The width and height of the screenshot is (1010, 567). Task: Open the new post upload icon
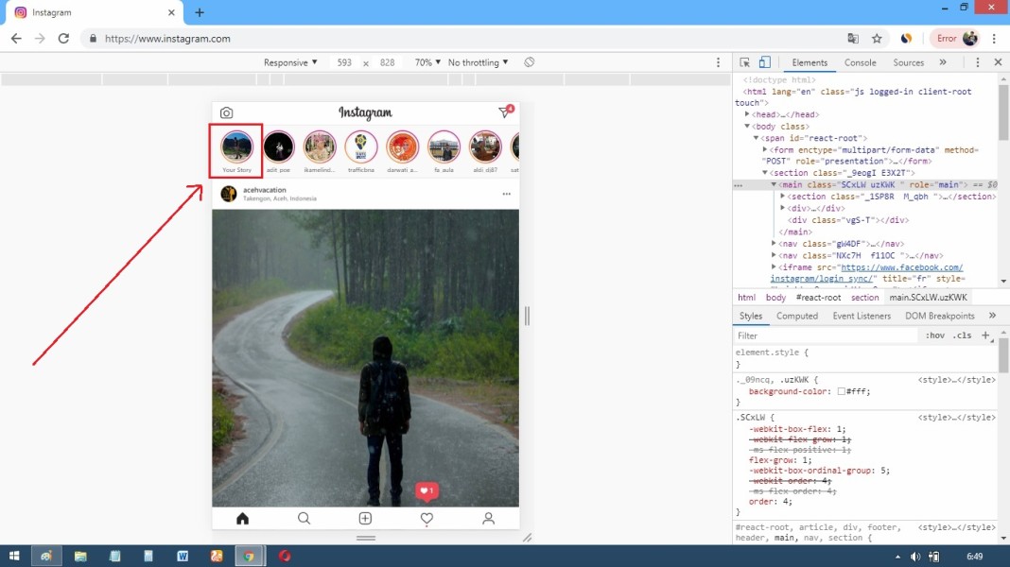pyautogui.click(x=365, y=518)
